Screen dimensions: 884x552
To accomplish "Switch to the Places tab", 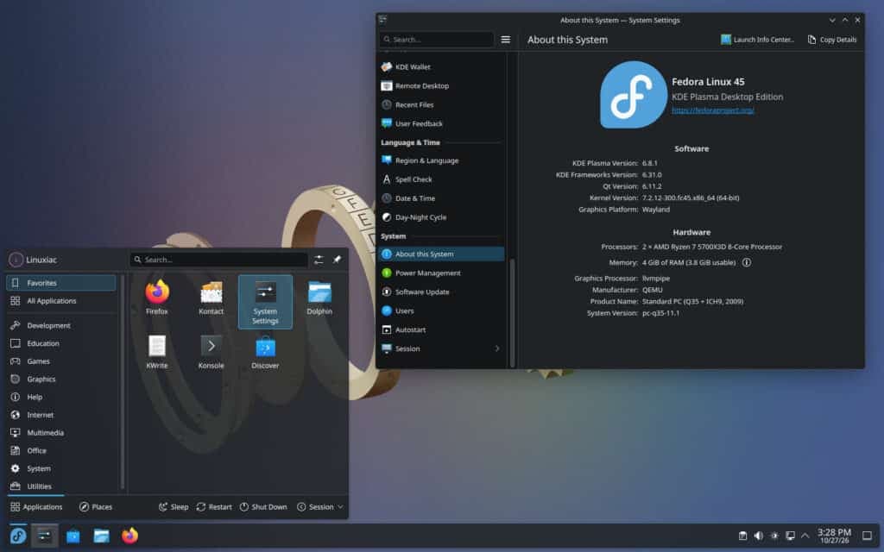I will (x=96, y=507).
